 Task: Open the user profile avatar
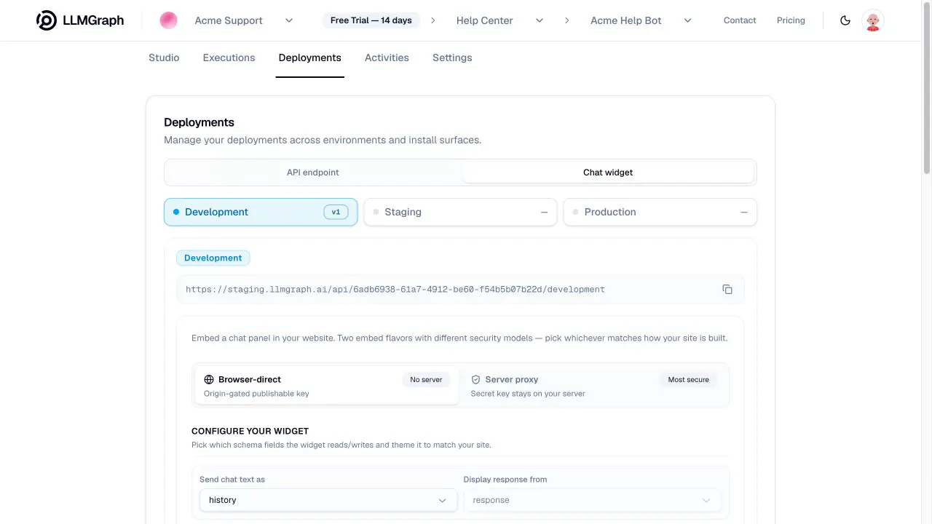tap(873, 20)
